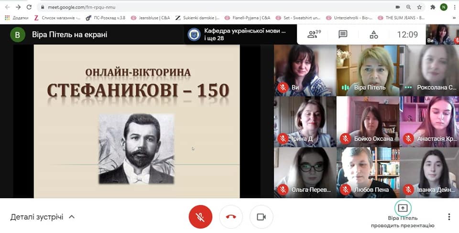Viewport: 459px width, 233px height.
Task: Open the chat messages panel
Action: [x=343, y=34]
